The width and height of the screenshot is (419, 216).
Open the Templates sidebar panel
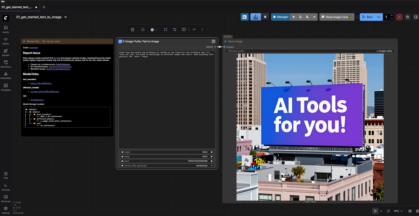coord(6,87)
